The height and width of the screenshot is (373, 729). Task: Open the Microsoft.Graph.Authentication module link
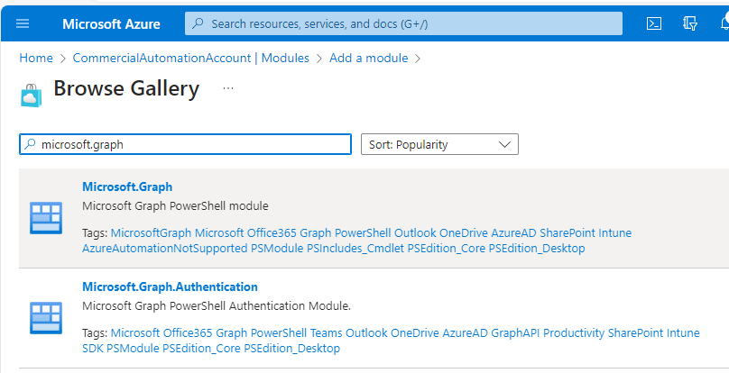170,287
